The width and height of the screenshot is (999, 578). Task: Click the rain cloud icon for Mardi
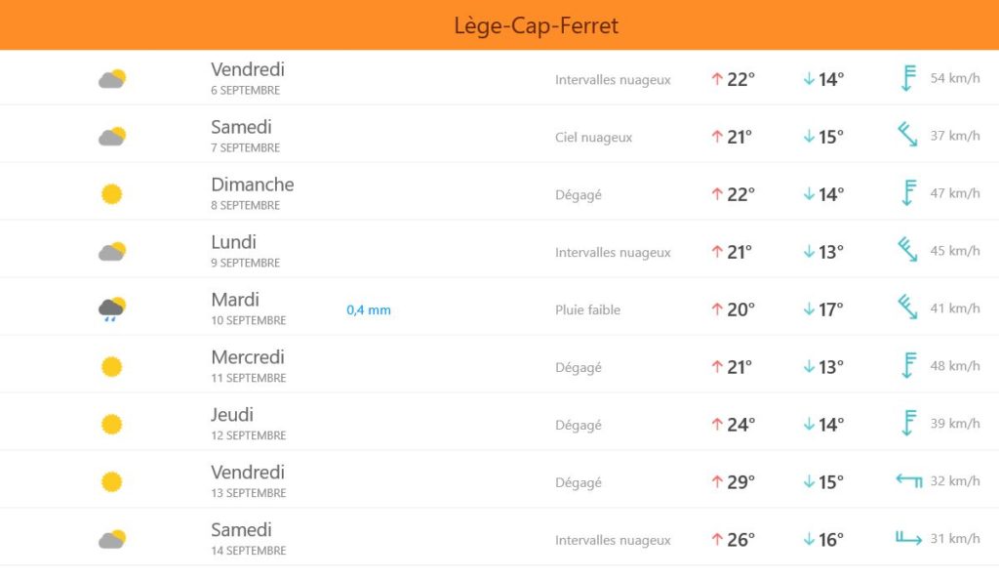(x=112, y=310)
